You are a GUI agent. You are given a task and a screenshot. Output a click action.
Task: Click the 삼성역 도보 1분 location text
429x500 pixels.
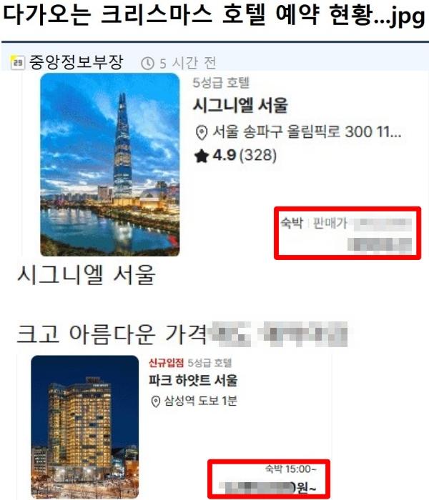[201, 401]
